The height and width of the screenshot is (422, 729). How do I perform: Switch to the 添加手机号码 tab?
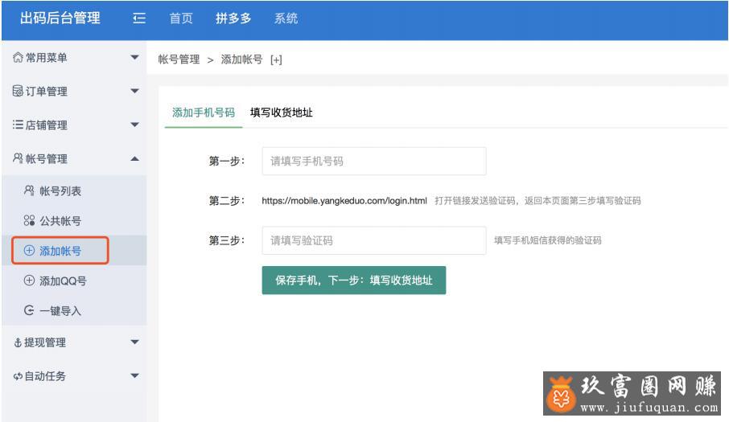[204, 113]
